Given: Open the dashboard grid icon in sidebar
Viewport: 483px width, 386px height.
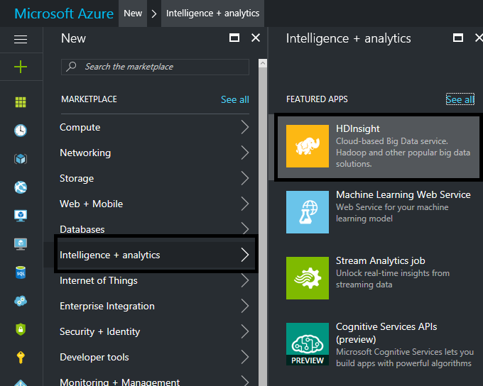Looking at the screenshot, I should 21,102.
